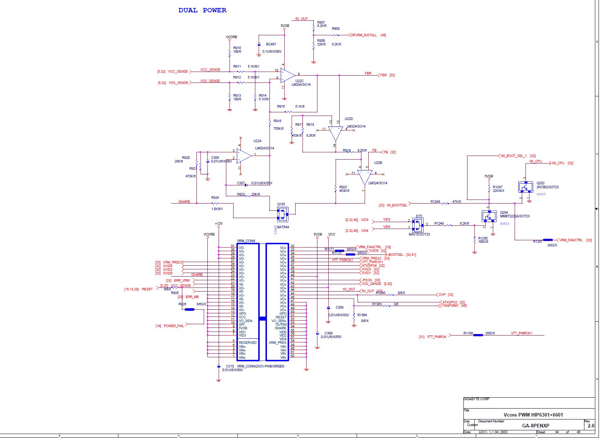Click the WI_BOOTSEL input label
Image resolution: width=604 pixels, height=442 pixels.
[397, 205]
